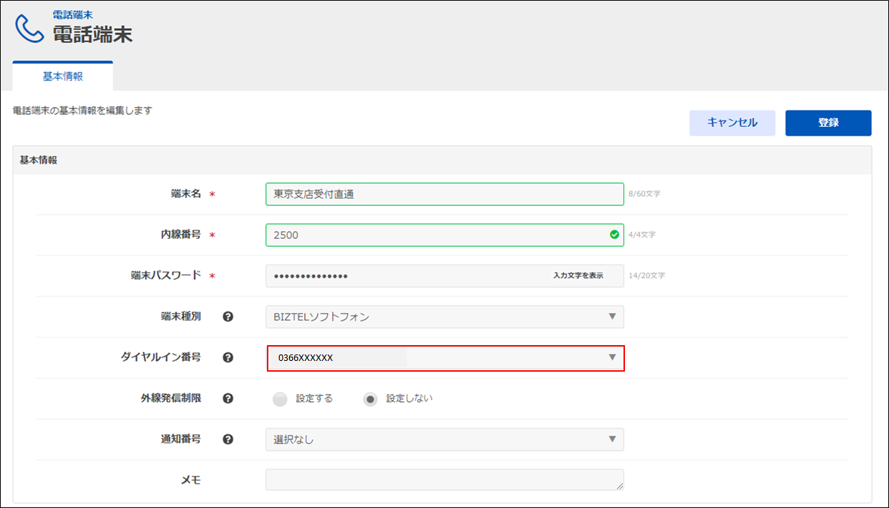Click green checkmark in 内線番号 field

pos(613,235)
